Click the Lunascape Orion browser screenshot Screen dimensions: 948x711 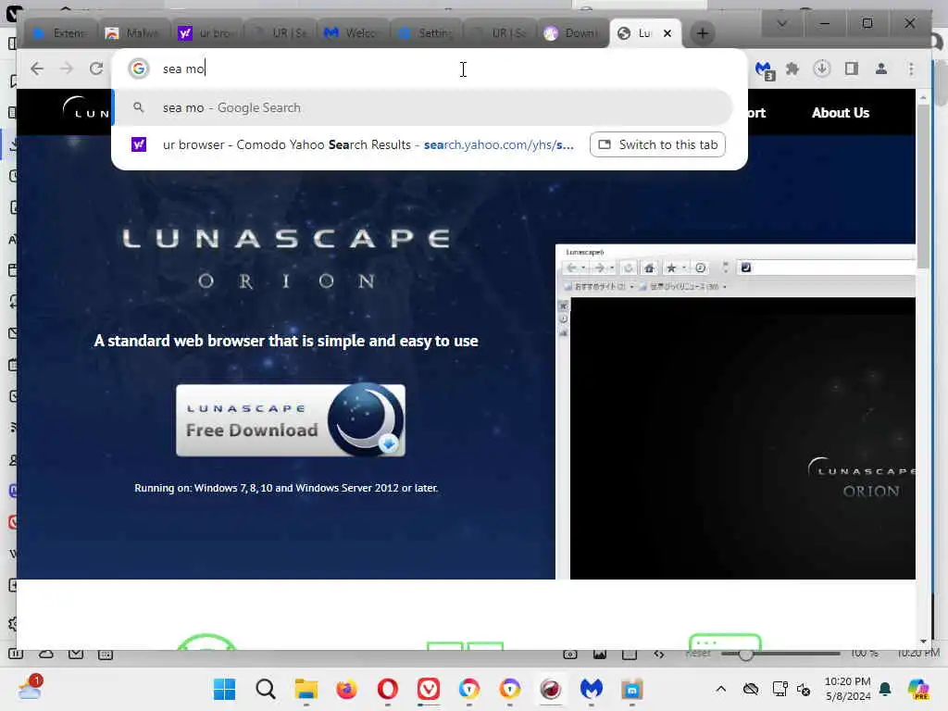(x=735, y=412)
